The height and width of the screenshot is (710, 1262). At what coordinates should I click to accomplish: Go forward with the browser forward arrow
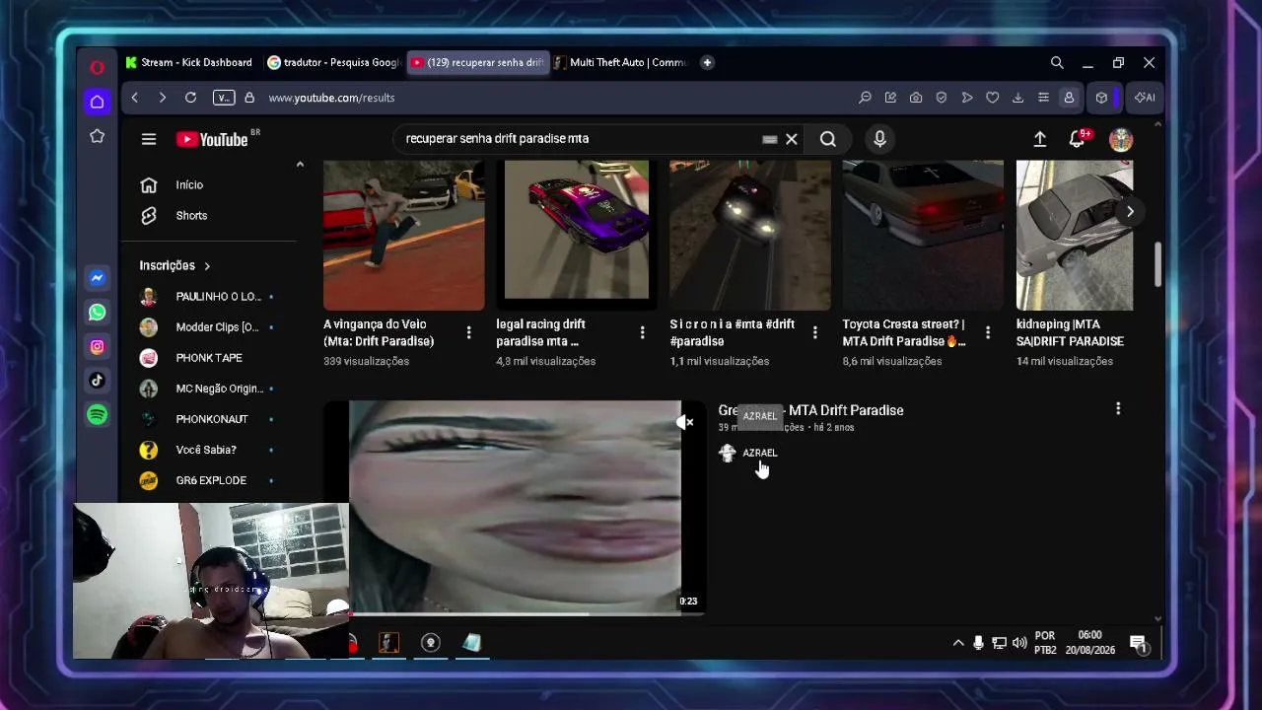pos(163,98)
